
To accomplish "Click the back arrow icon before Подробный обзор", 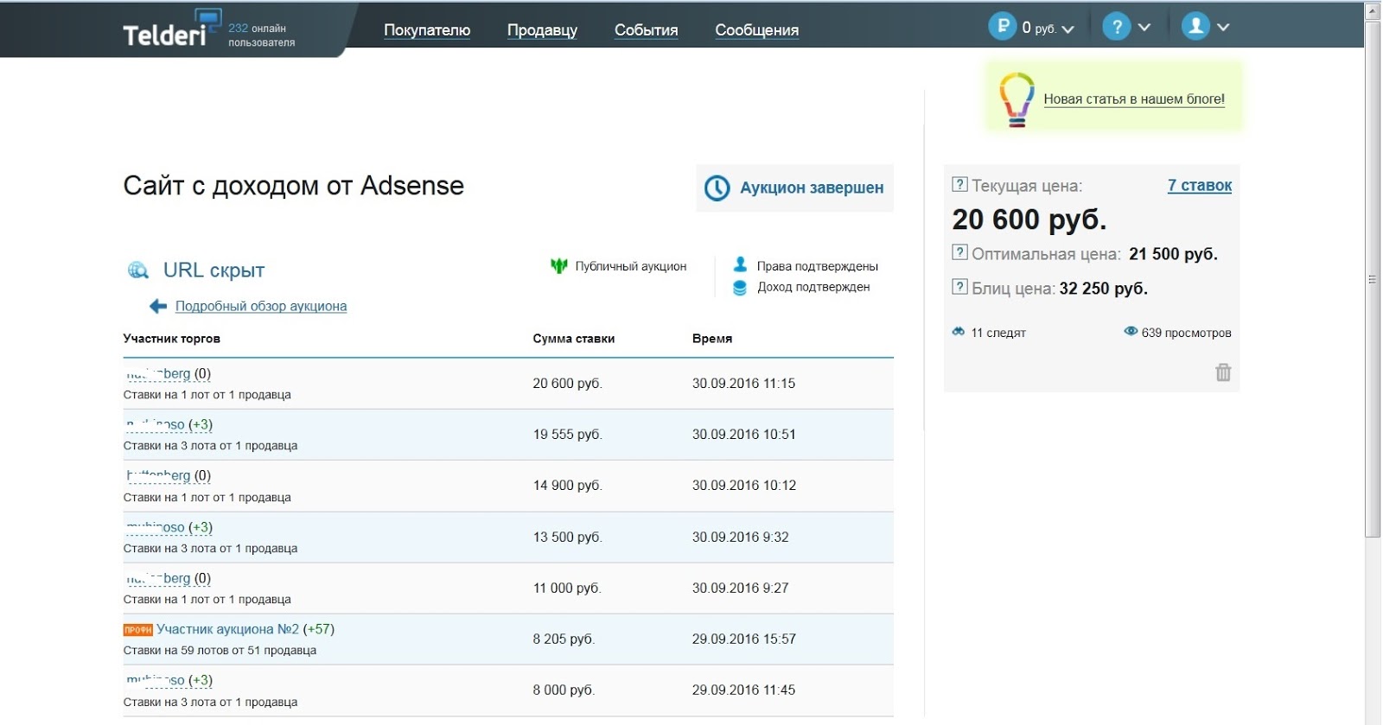I will (x=158, y=306).
